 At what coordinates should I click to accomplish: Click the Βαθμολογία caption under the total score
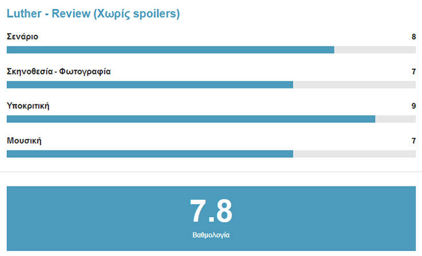tap(211, 235)
